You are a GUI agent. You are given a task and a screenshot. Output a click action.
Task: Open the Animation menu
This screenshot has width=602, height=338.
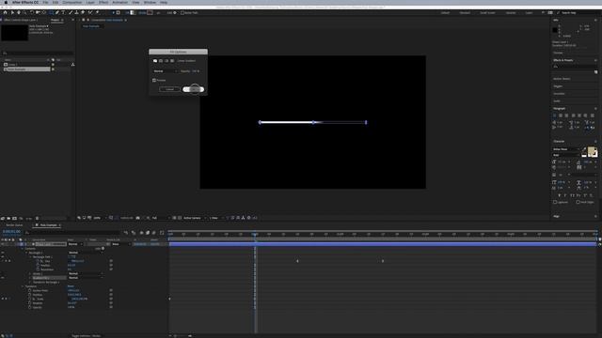tap(119, 2)
